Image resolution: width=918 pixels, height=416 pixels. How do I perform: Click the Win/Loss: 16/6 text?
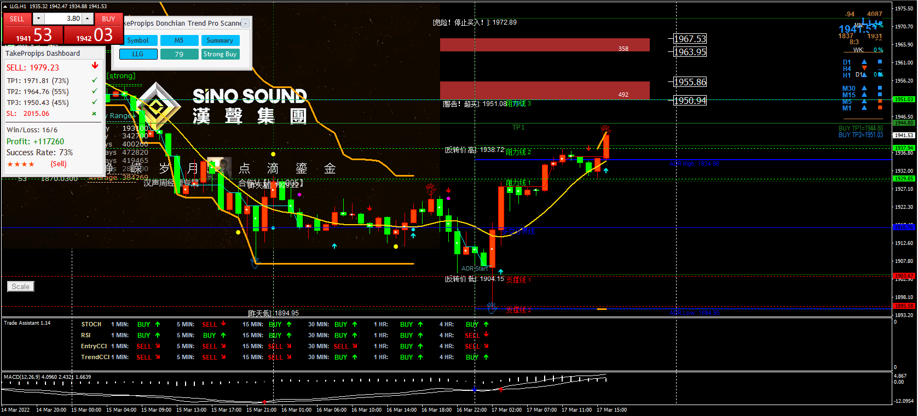click(x=32, y=130)
